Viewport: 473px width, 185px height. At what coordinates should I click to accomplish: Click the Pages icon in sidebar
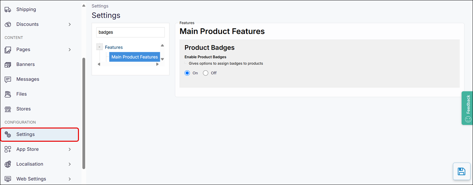[8, 50]
